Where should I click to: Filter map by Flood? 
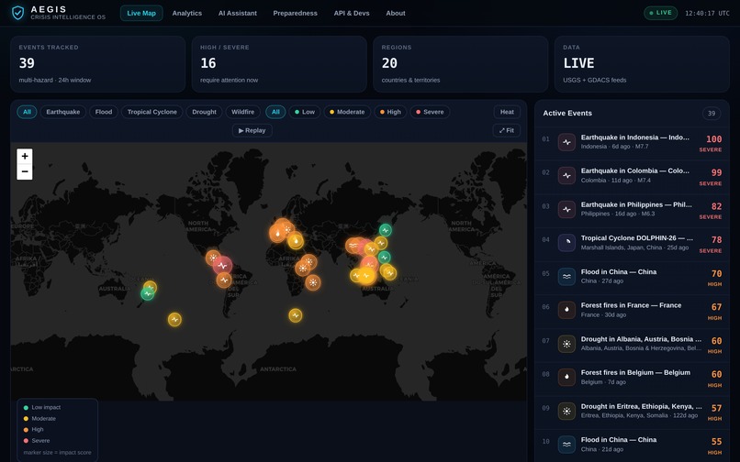104,112
